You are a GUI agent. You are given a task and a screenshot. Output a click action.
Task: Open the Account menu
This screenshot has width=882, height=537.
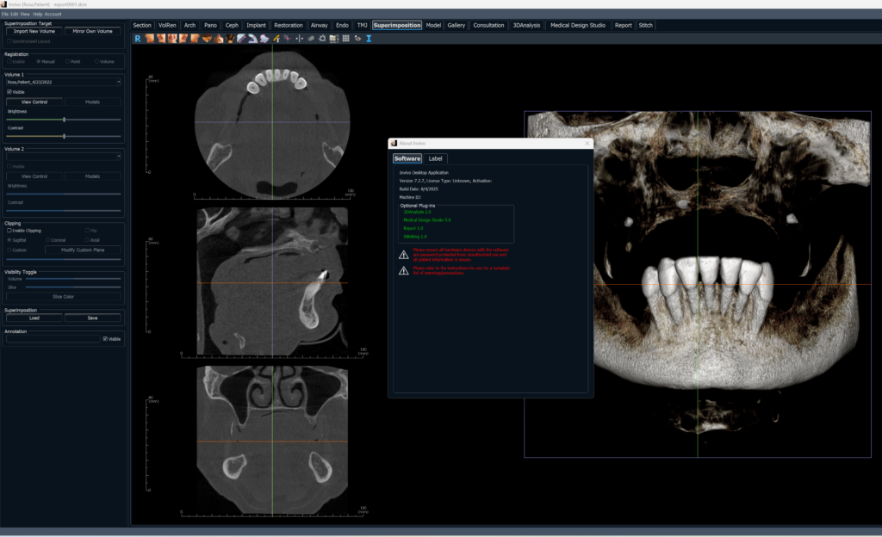pyautogui.click(x=53, y=14)
